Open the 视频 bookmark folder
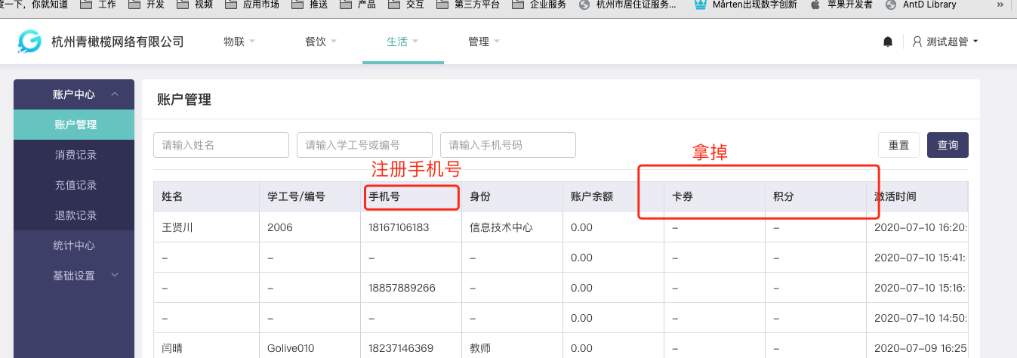This screenshot has height=358, width=1017. point(194,5)
